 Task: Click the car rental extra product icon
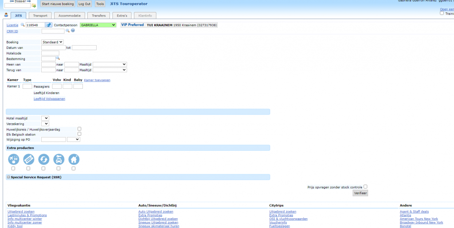[59, 159]
